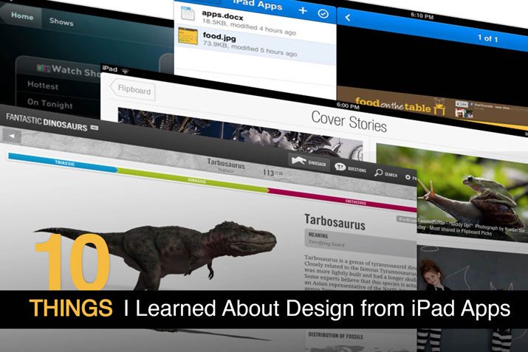Select Hottest in Watch Shows list

click(43, 86)
